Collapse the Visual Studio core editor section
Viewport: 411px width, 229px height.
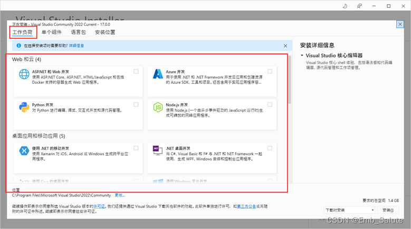302,55
